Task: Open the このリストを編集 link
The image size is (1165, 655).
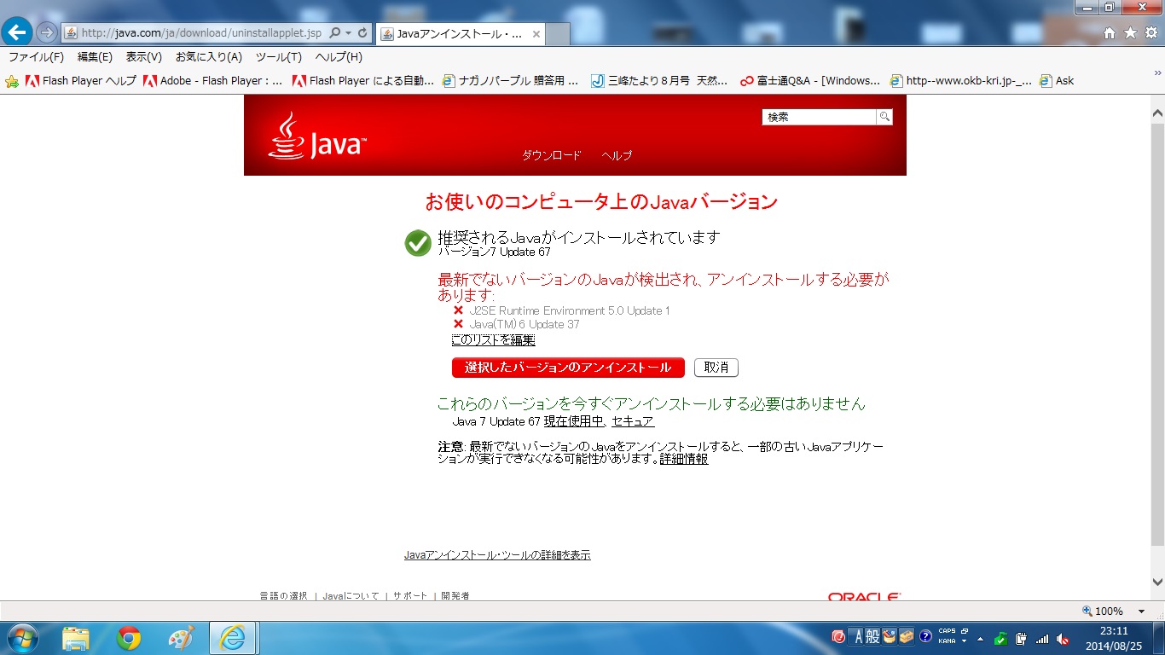Action: click(x=493, y=339)
